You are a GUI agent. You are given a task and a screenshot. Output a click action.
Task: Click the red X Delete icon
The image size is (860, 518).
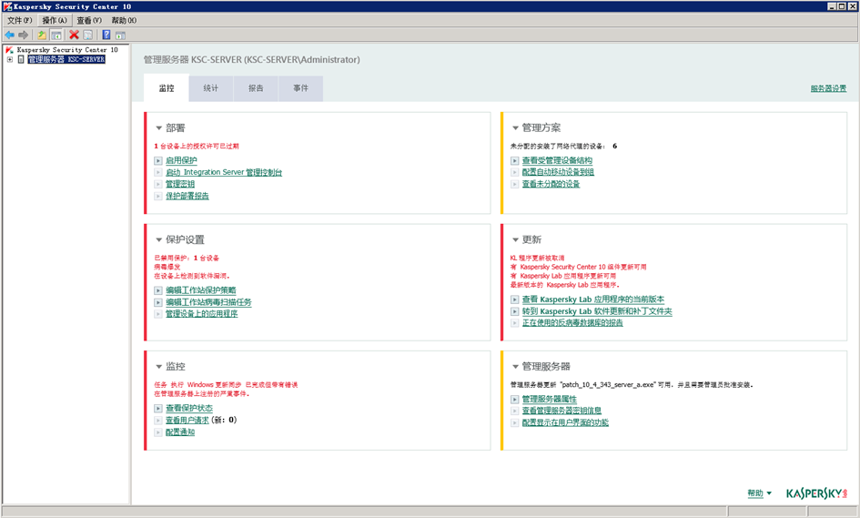tap(74, 36)
